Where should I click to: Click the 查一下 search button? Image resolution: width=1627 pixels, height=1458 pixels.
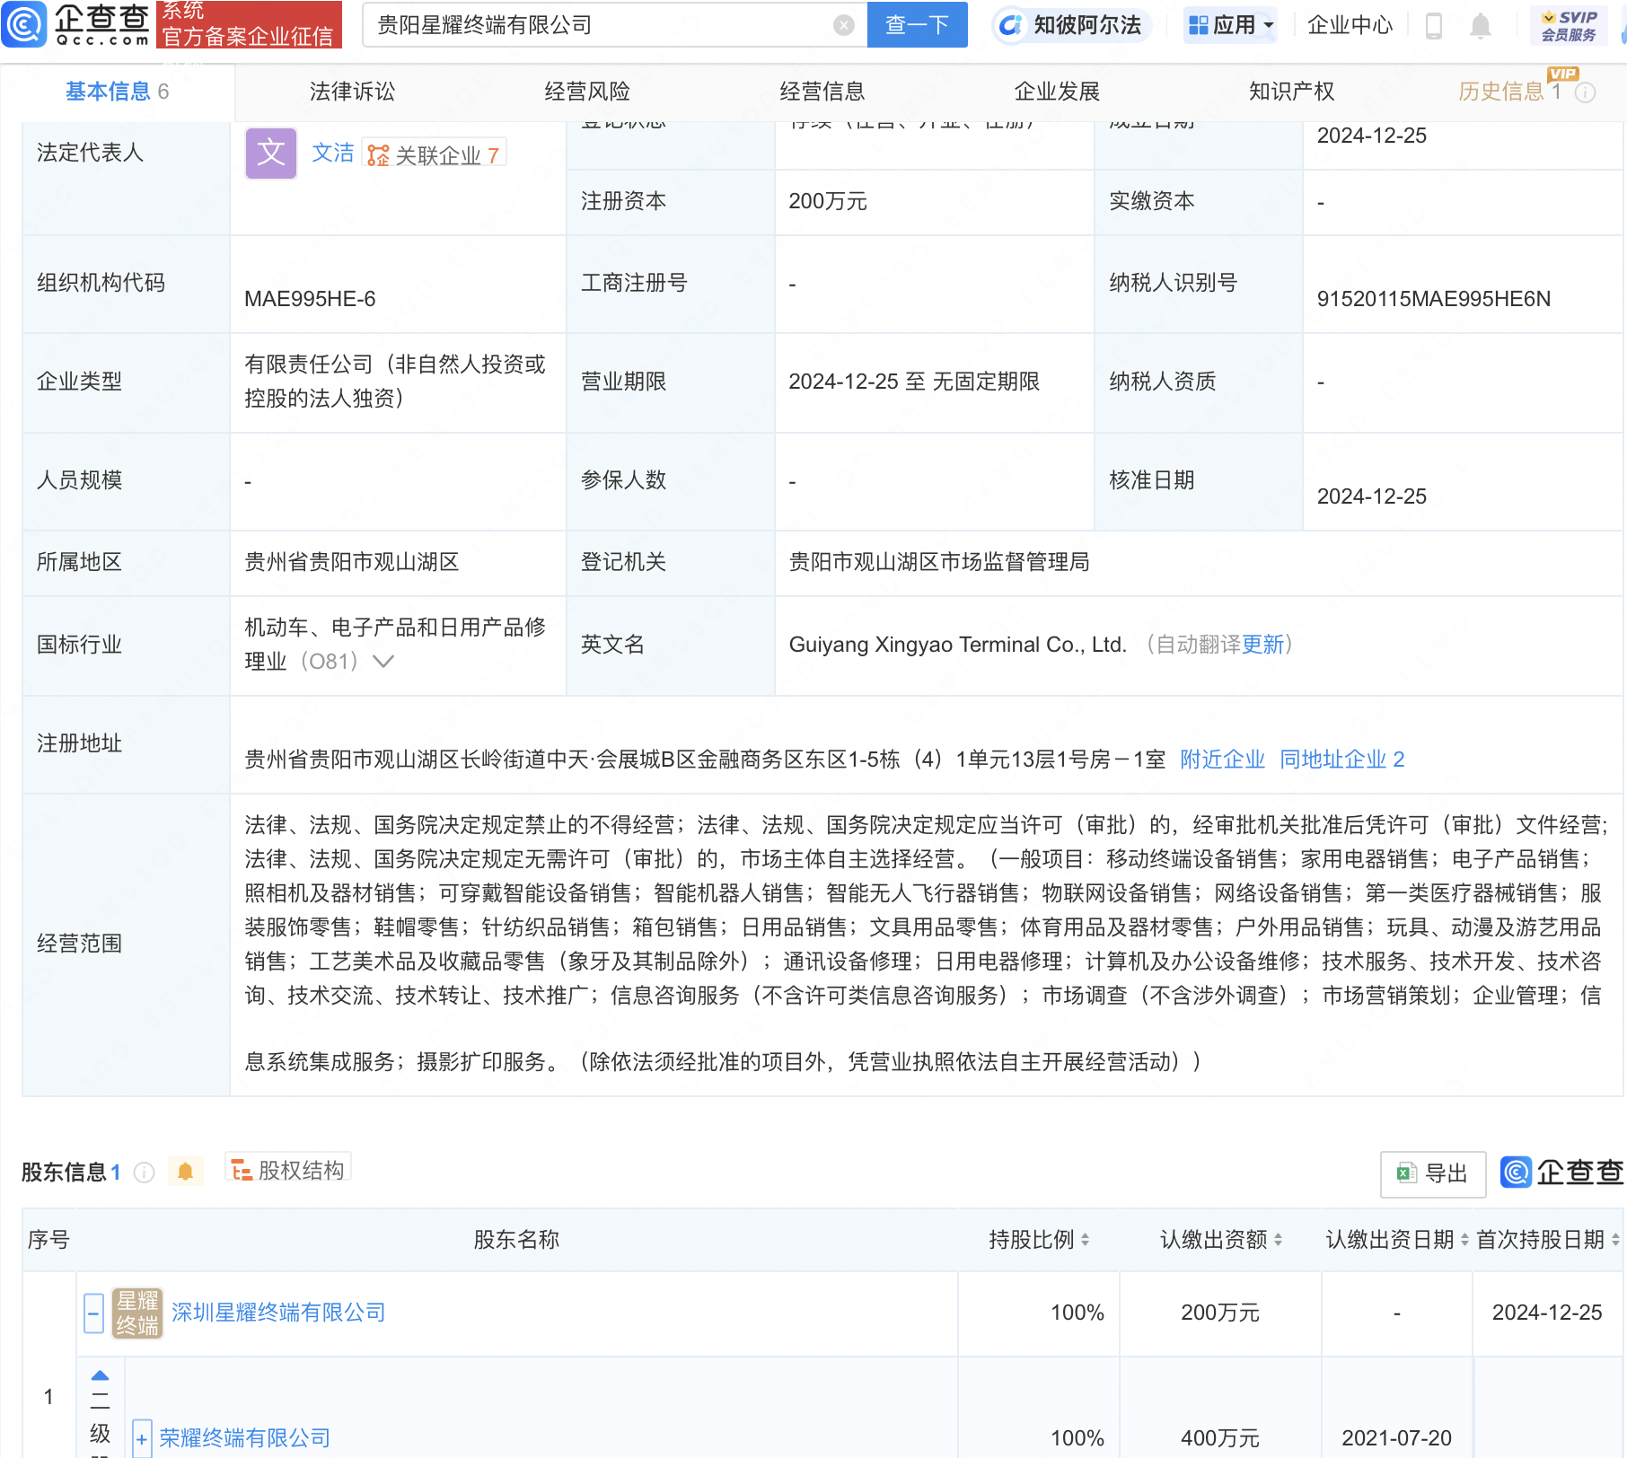click(x=916, y=24)
